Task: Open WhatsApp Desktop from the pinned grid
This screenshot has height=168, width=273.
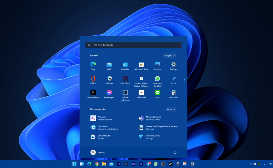Action: [157, 78]
